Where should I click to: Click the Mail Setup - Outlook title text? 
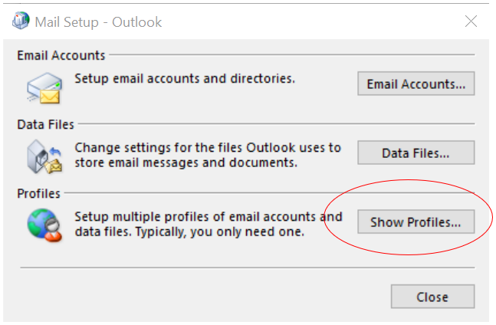(x=99, y=21)
